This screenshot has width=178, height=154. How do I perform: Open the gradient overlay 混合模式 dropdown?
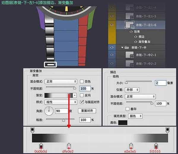(x=61, y=81)
